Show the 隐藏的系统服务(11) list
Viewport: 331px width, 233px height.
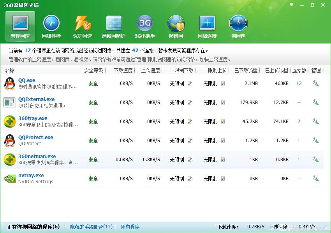[x=90, y=226]
